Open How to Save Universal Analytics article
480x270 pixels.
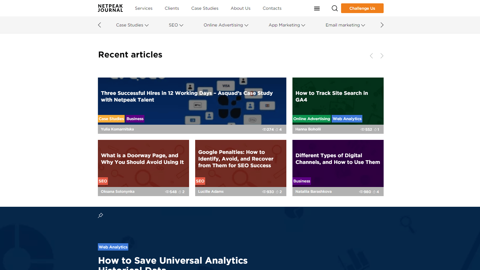(x=173, y=263)
